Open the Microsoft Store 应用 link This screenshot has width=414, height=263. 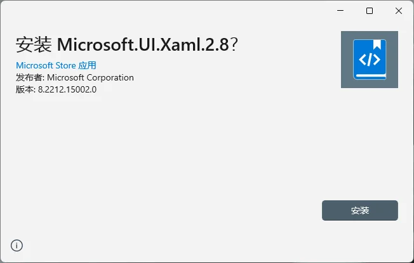(x=56, y=65)
